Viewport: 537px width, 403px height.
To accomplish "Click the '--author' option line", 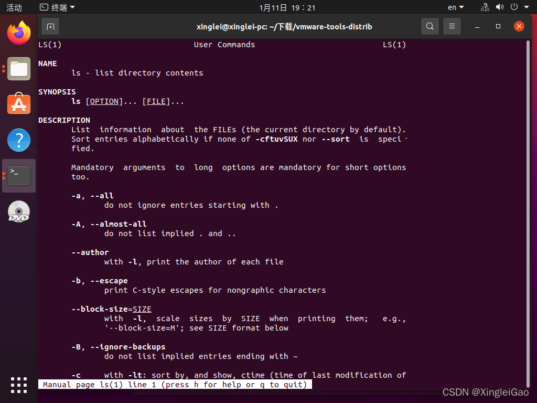I will [x=90, y=252].
